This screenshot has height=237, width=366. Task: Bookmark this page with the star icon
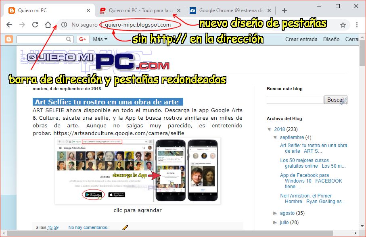[343, 25]
